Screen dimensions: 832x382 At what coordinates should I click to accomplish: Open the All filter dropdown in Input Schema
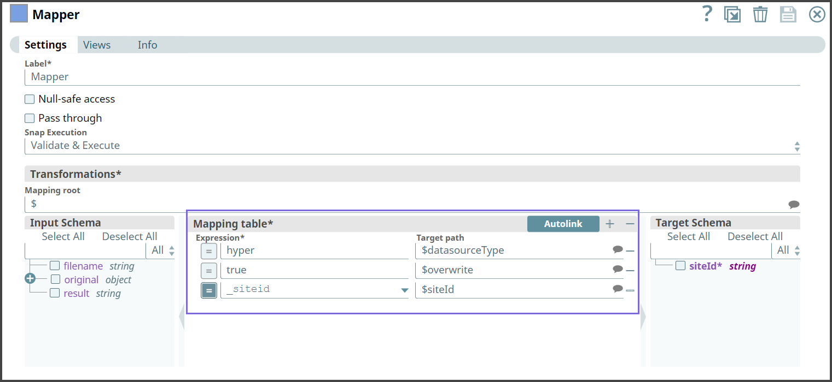162,250
